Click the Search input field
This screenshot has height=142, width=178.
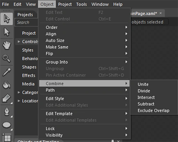[x=26, y=22]
